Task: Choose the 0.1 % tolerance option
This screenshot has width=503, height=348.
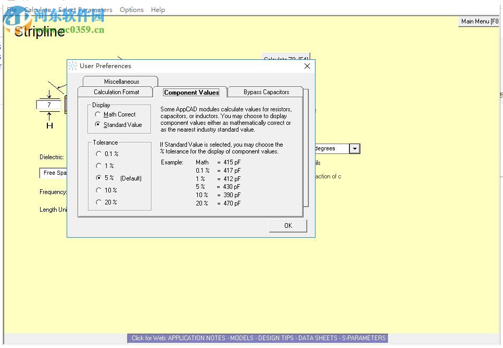Action: [x=99, y=154]
